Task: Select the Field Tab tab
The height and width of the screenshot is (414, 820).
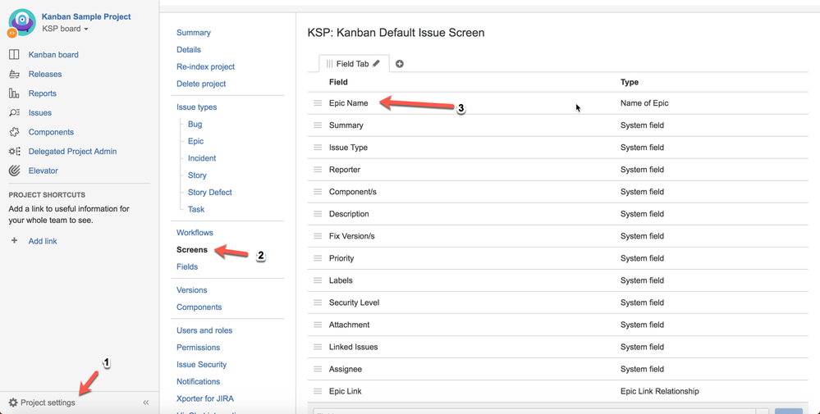Action: tap(354, 64)
